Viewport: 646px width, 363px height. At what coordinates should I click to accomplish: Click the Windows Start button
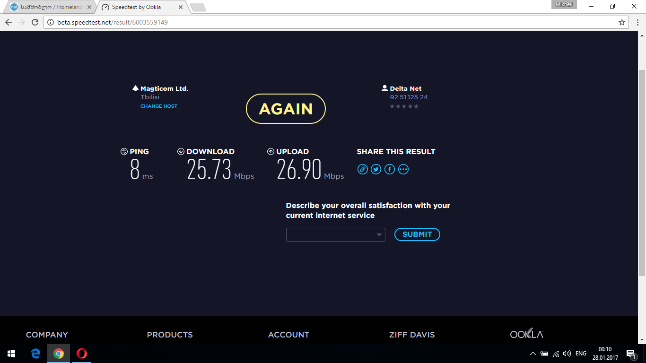[x=11, y=354]
